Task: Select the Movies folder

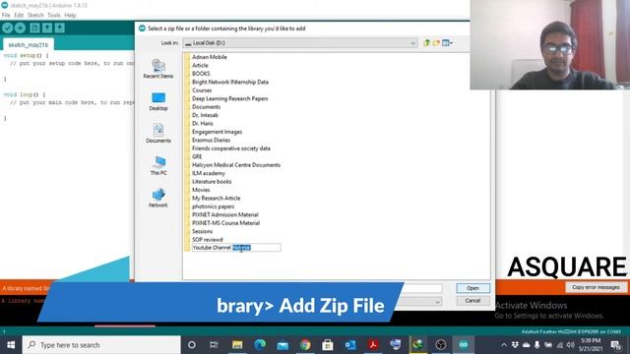Action: coord(201,190)
